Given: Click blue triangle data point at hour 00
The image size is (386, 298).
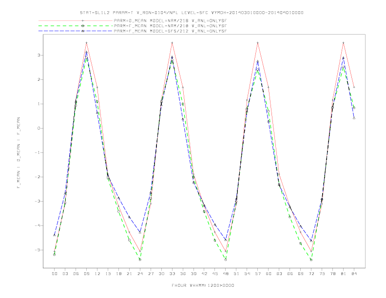Looking at the screenshot, I should [x=55, y=235].
